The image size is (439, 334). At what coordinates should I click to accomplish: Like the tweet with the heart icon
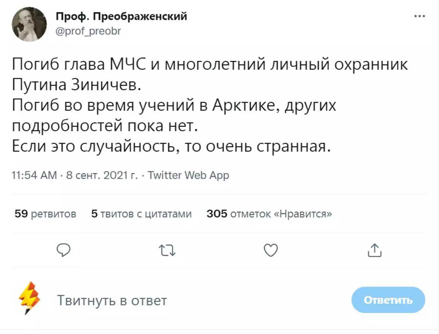tap(271, 250)
